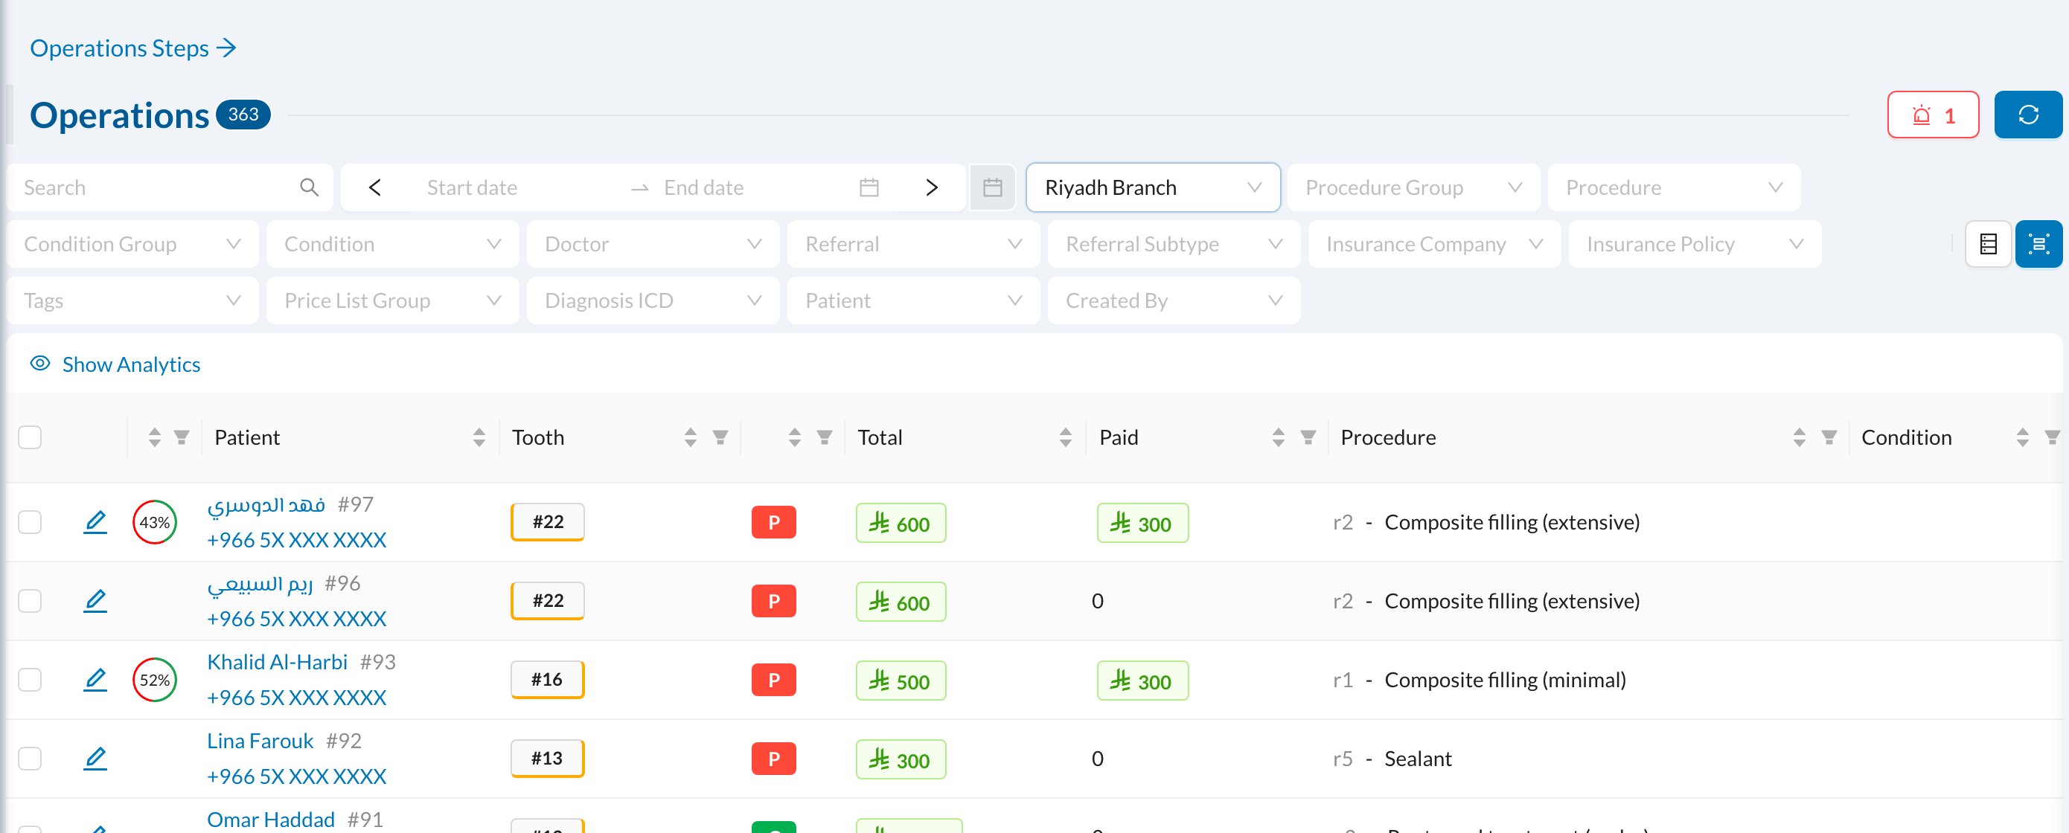Click the edit pencil for patient #97
The height and width of the screenshot is (833, 2069).
[95, 521]
